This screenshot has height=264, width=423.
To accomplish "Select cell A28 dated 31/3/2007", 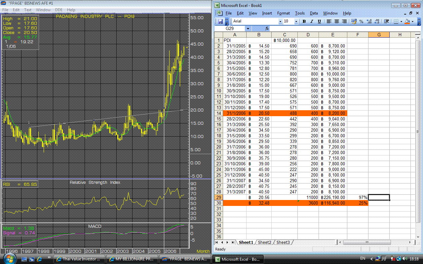I will point(235,192).
